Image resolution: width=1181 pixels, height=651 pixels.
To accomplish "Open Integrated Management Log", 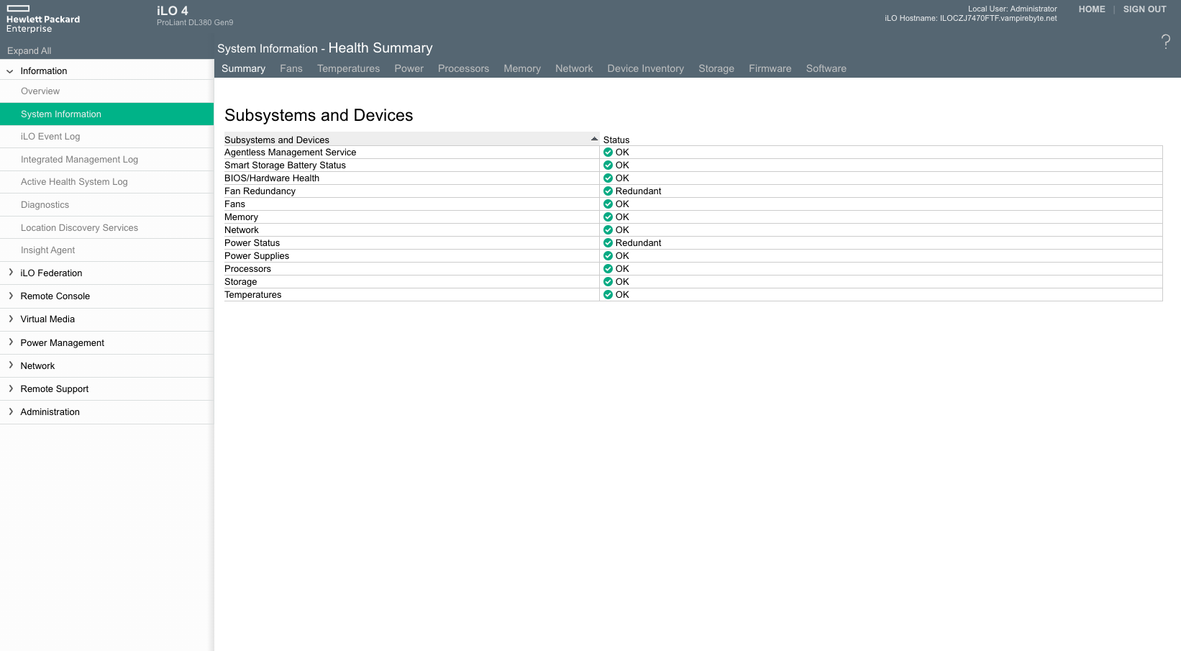I will tap(106, 160).
